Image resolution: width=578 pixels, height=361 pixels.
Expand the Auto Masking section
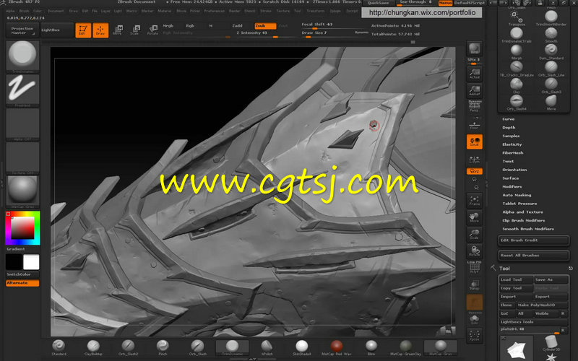517,195
